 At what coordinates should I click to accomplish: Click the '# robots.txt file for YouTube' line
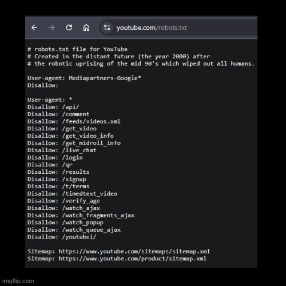tap(77, 49)
